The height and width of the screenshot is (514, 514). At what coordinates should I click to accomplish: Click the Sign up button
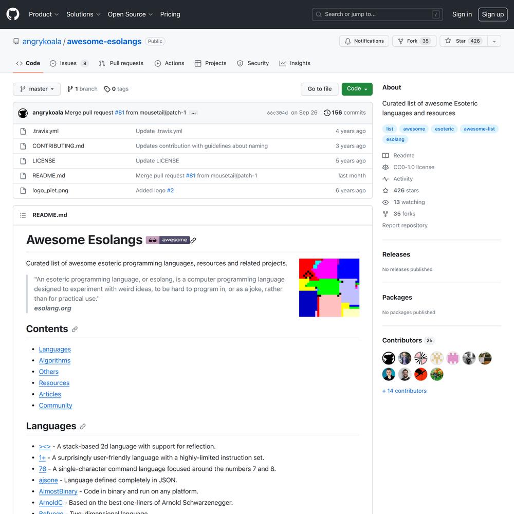tap(493, 14)
